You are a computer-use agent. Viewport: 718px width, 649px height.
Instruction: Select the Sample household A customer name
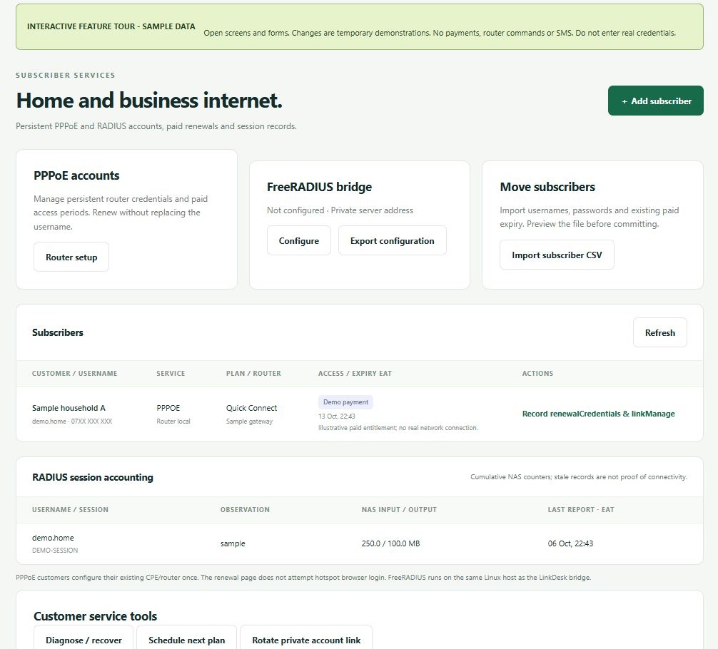point(69,408)
